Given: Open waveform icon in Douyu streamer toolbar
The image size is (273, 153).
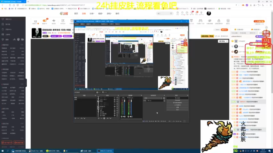Looking at the screenshot, I should [54, 21].
